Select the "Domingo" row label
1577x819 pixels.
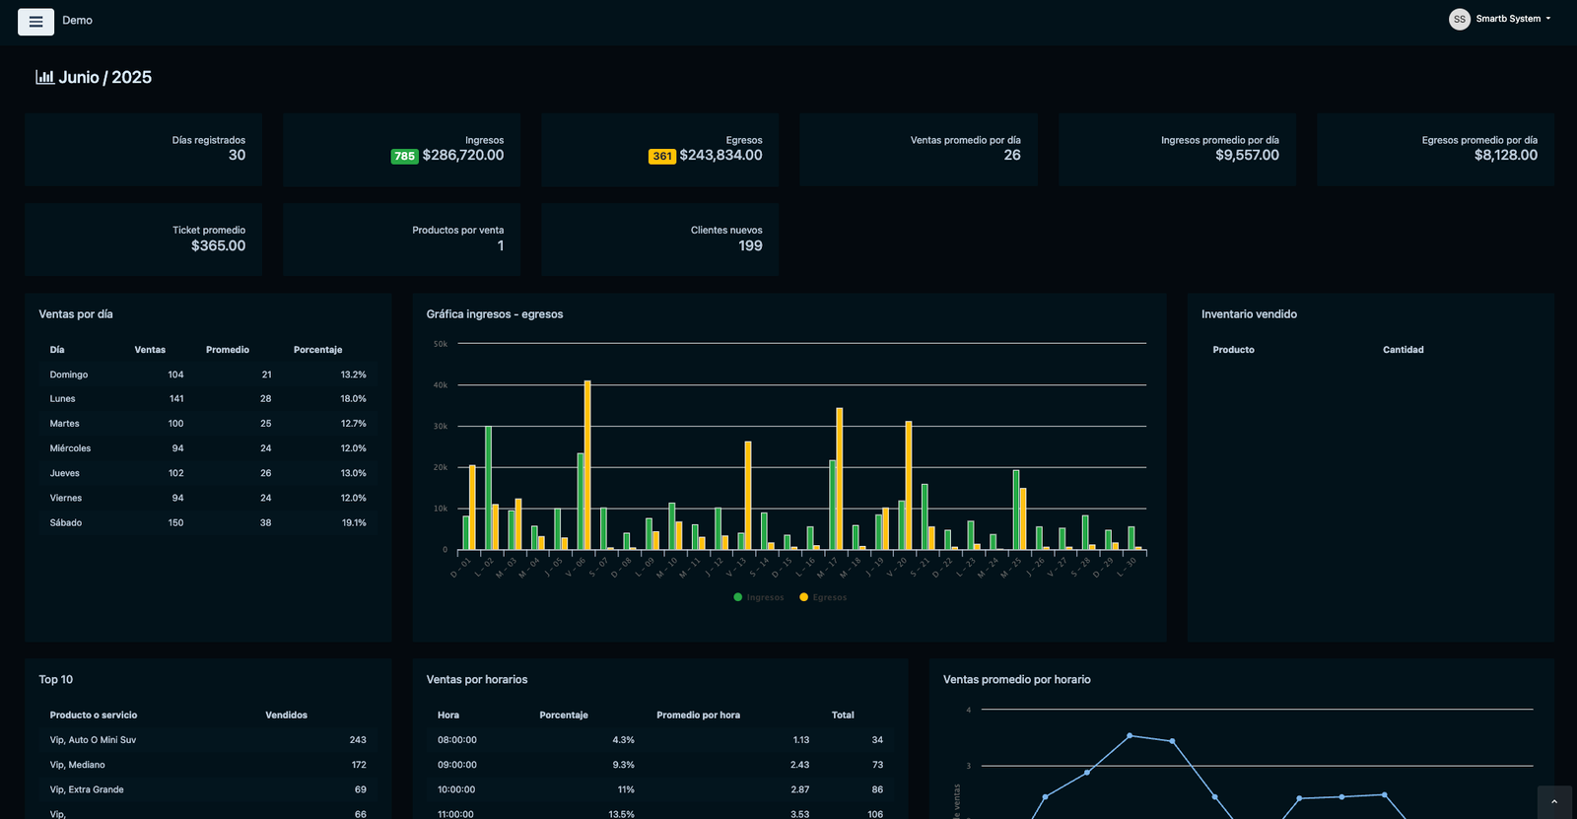click(69, 375)
